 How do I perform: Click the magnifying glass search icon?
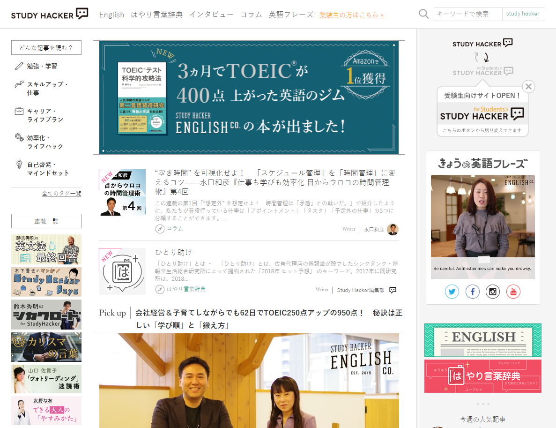[x=423, y=14]
